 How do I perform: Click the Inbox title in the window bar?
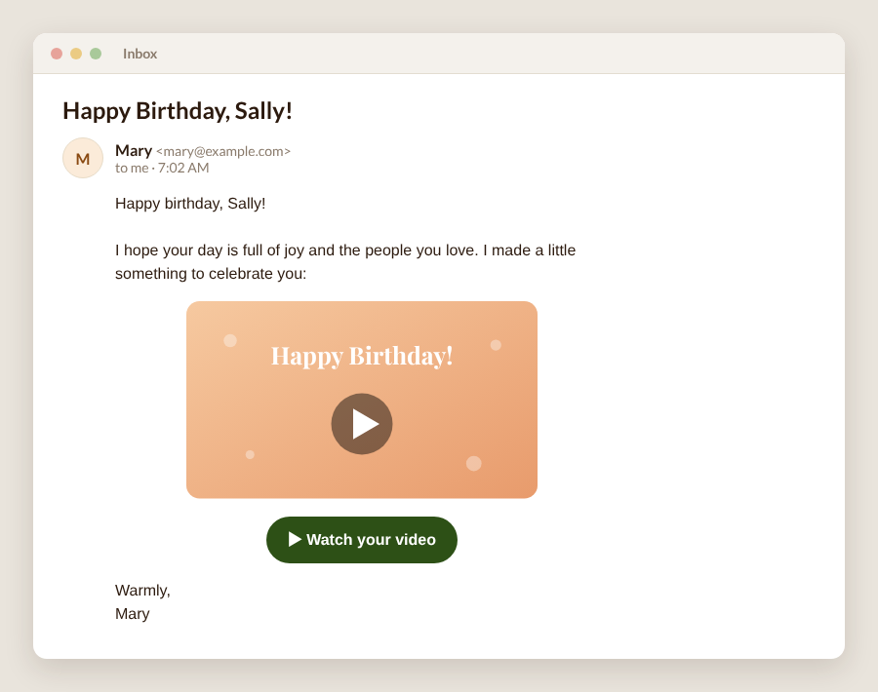[140, 54]
